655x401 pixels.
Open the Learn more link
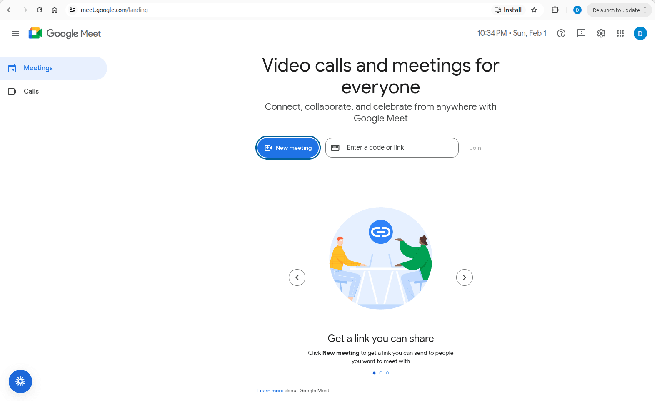[x=270, y=391]
